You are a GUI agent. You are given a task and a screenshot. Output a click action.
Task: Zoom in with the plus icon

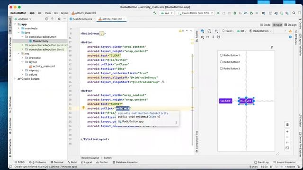coord(287,132)
